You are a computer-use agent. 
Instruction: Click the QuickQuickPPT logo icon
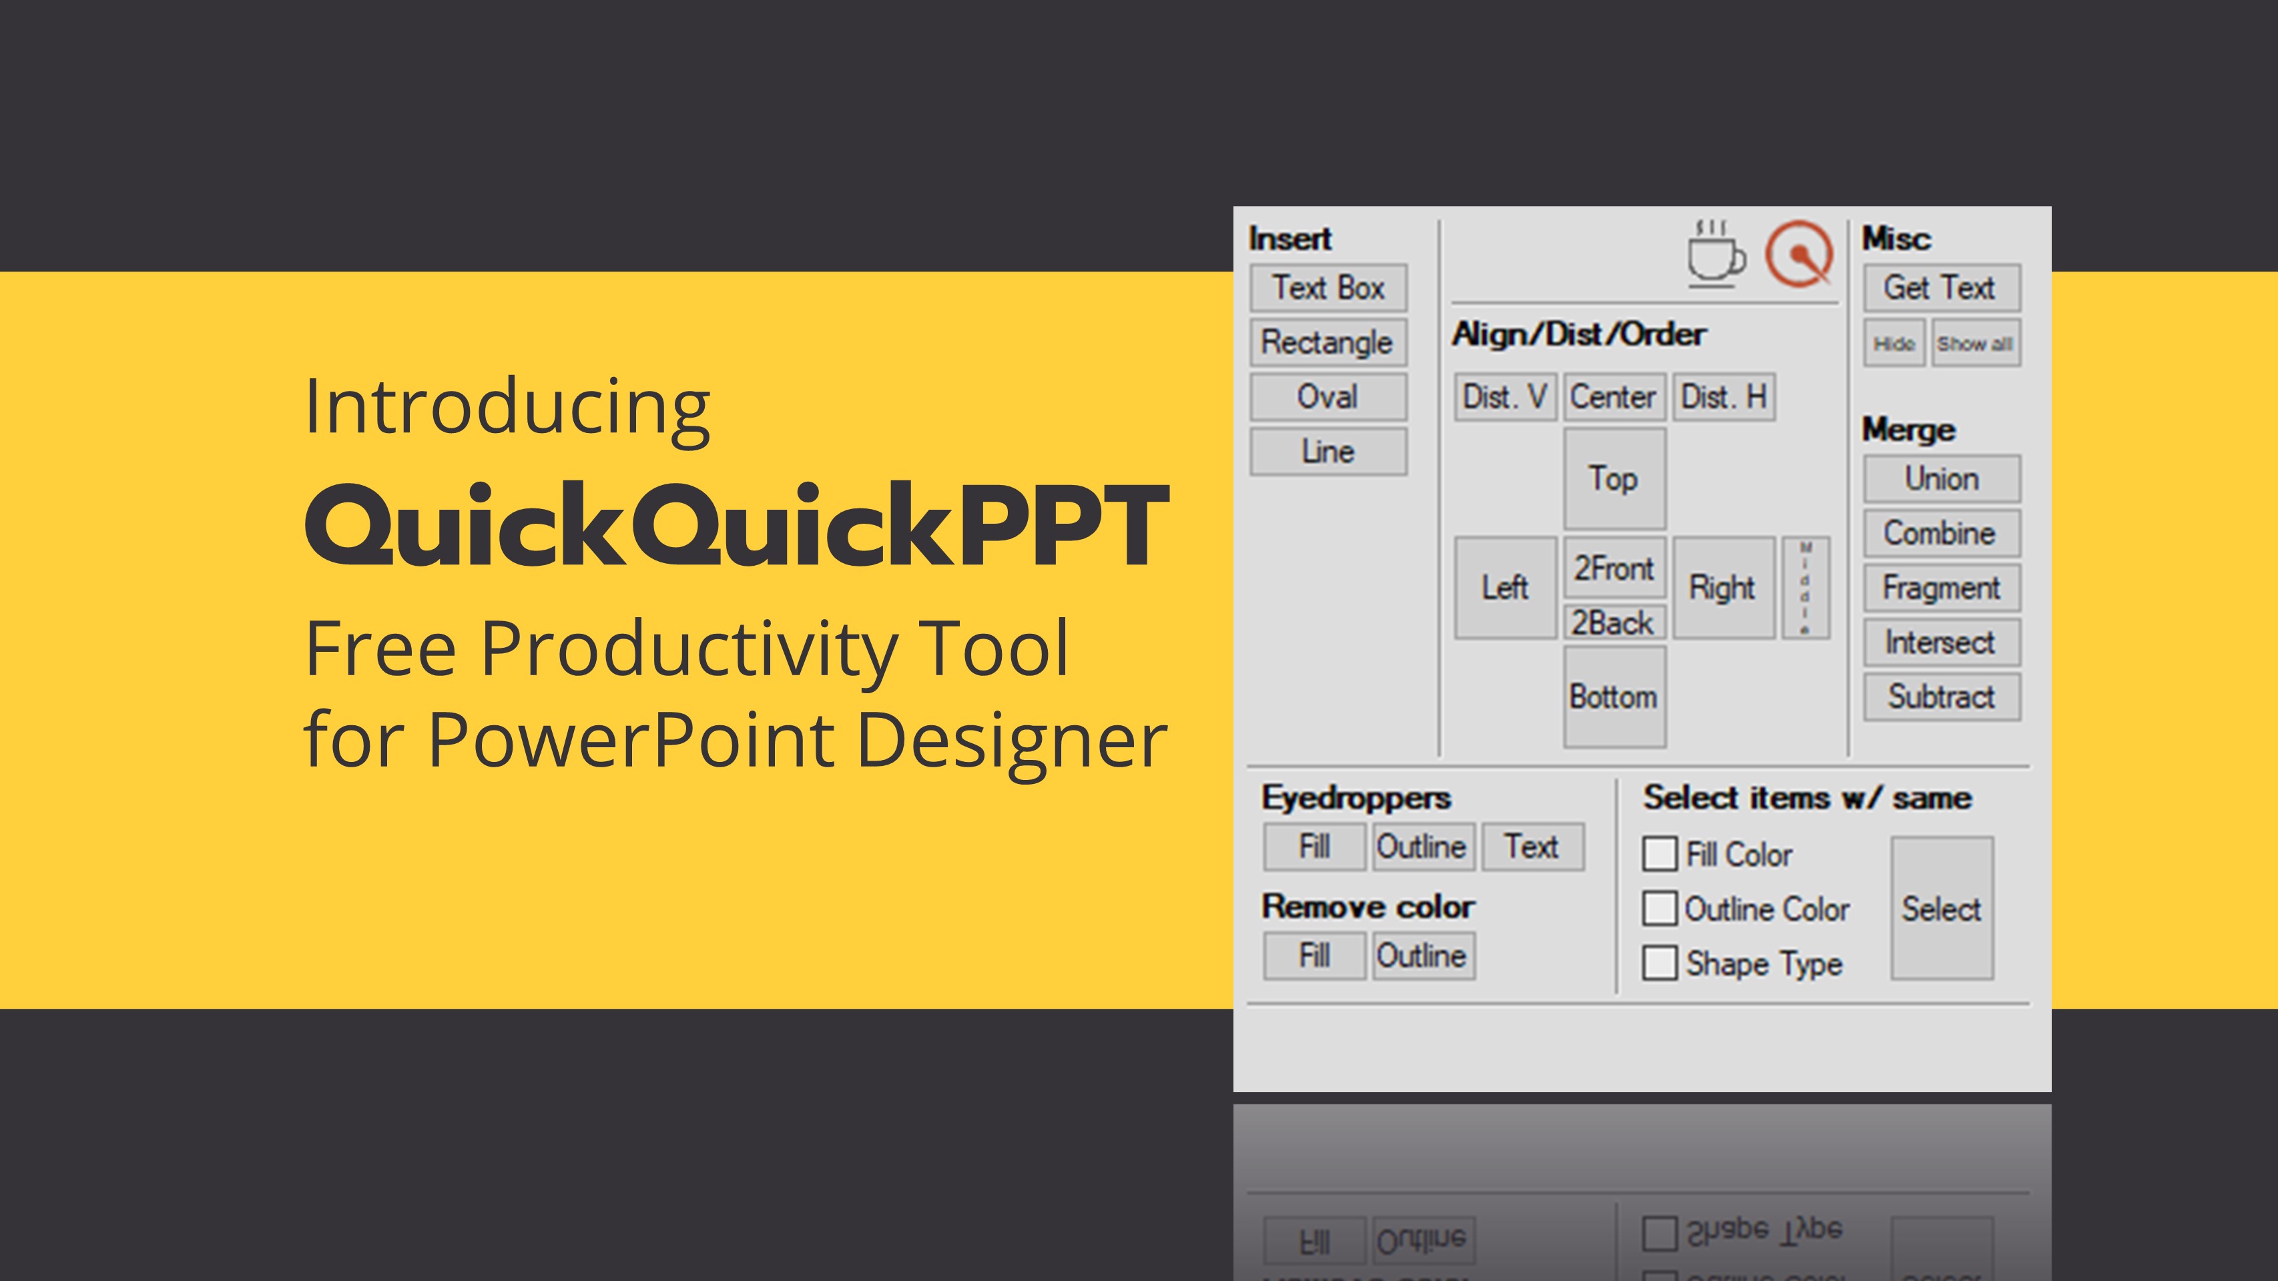(1799, 256)
